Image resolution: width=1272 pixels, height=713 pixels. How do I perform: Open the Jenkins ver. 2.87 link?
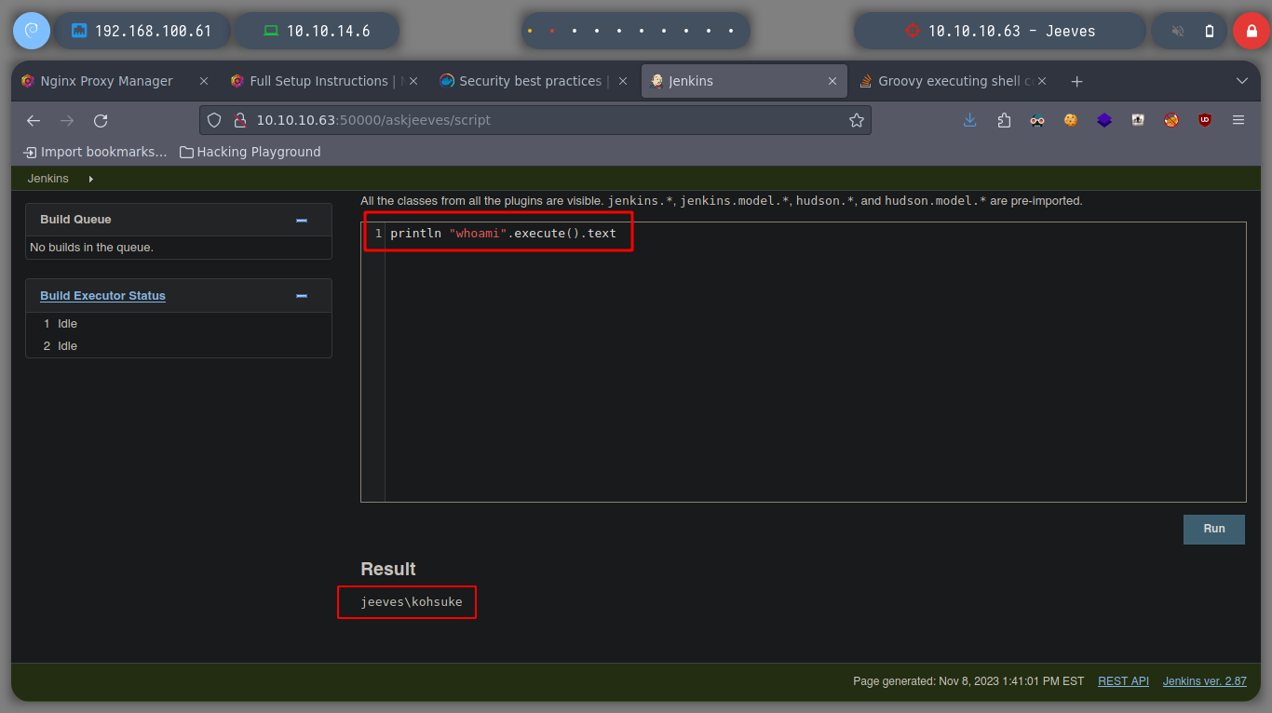pyautogui.click(x=1205, y=681)
